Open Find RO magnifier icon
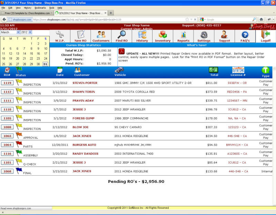 (x=122, y=35)
